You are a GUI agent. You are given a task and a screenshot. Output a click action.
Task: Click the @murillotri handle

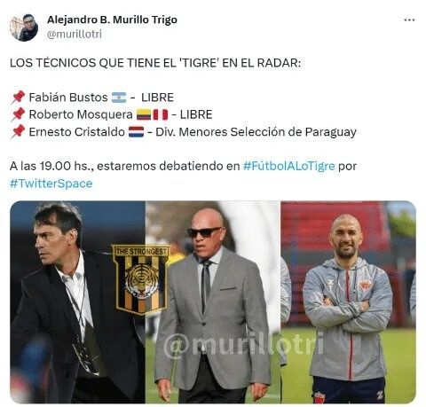pos(75,35)
